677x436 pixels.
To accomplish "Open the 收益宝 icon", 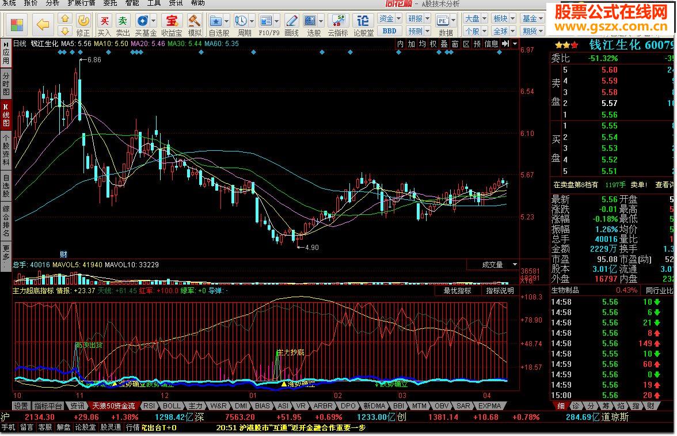I will 172,25.
